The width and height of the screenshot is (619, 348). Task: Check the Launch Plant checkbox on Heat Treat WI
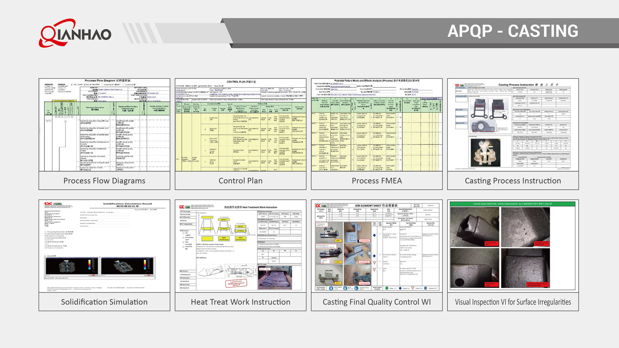(183, 247)
